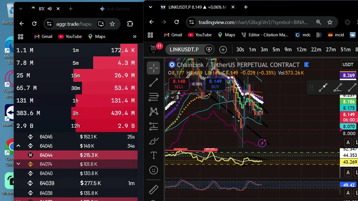Click the 8.148 SELL button
Screen dimensions: 358x201
(179, 84)
